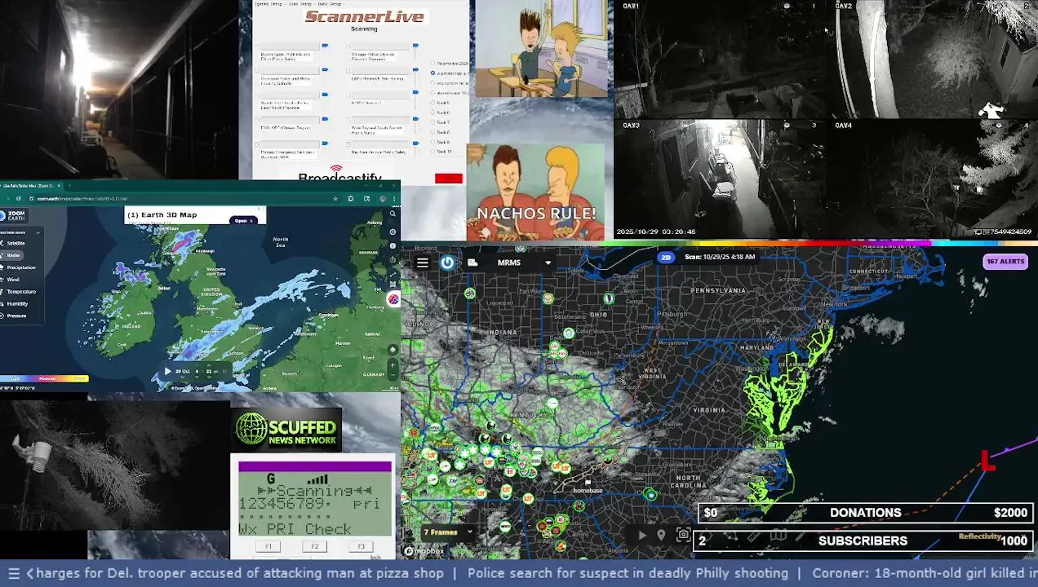Image resolution: width=1038 pixels, height=587 pixels.
Task: Select Radar layer in Zoom Earth
Action: [x=13, y=255]
